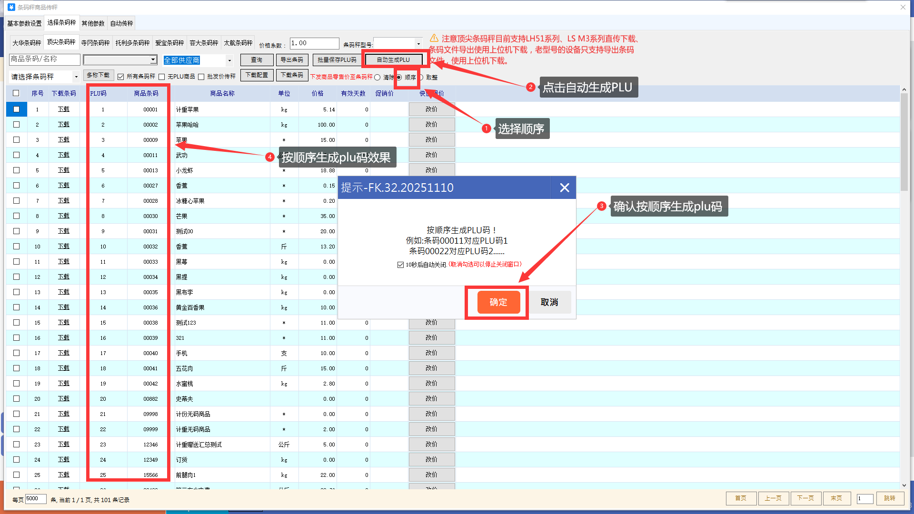914x514 pixels.
Task: Click 下载 link in row 3
Action: pyautogui.click(x=63, y=140)
